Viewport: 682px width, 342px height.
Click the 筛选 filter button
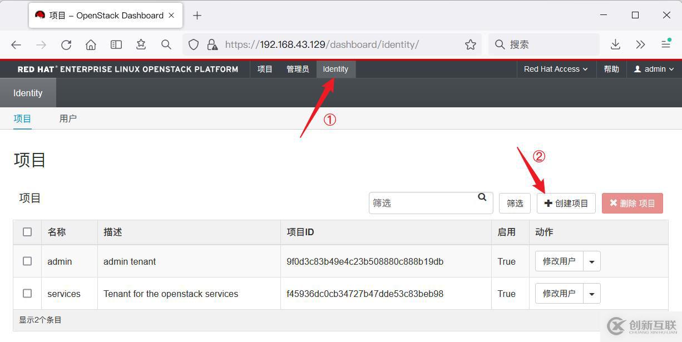click(515, 204)
